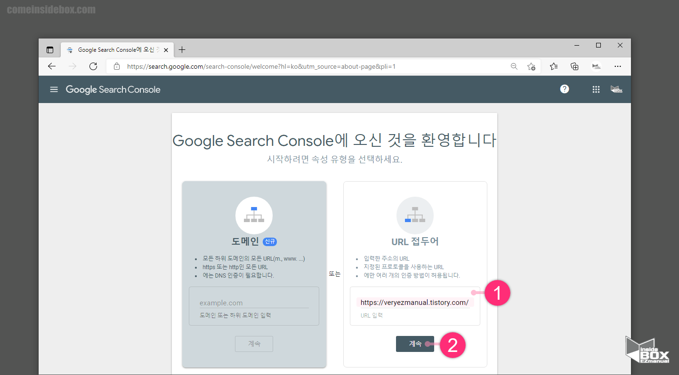Click the 신규 badge next to 도메인
The width and height of the screenshot is (679, 375).
[270, 242]
